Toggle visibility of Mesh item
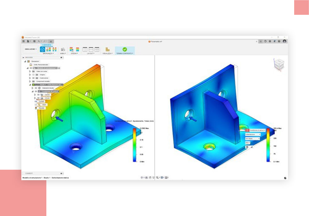The image size is (309, 216). 36,105
